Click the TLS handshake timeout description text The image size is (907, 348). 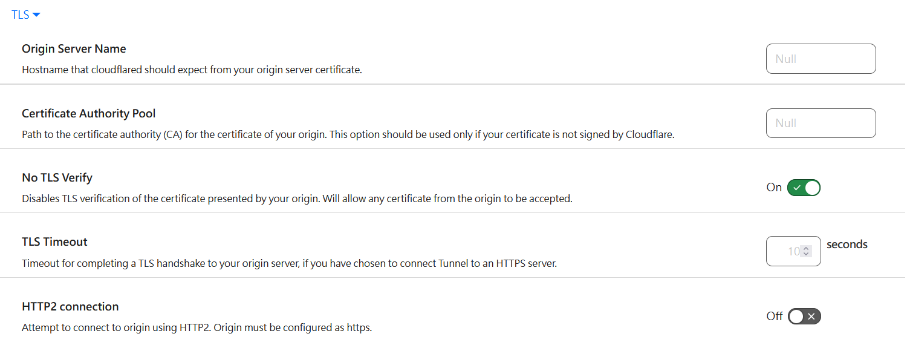[x=288, y=263]
